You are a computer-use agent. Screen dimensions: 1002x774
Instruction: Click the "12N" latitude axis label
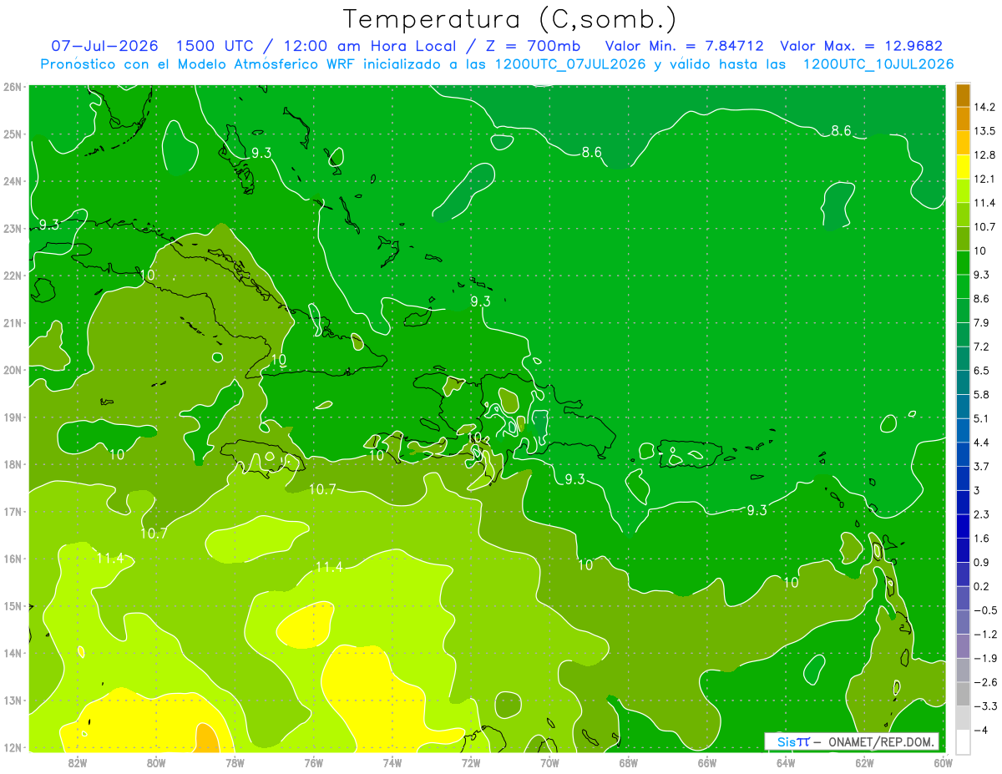(x=13, y=747)
